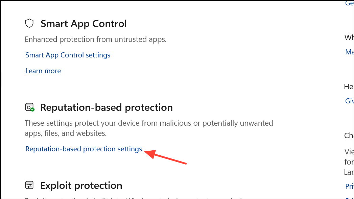
Task: Click the partial "Ch" heading on right
Action: 349,135
